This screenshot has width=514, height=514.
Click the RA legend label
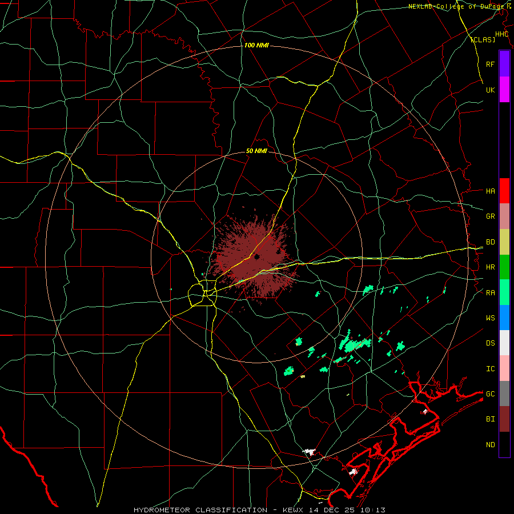(x=490, y=293)
